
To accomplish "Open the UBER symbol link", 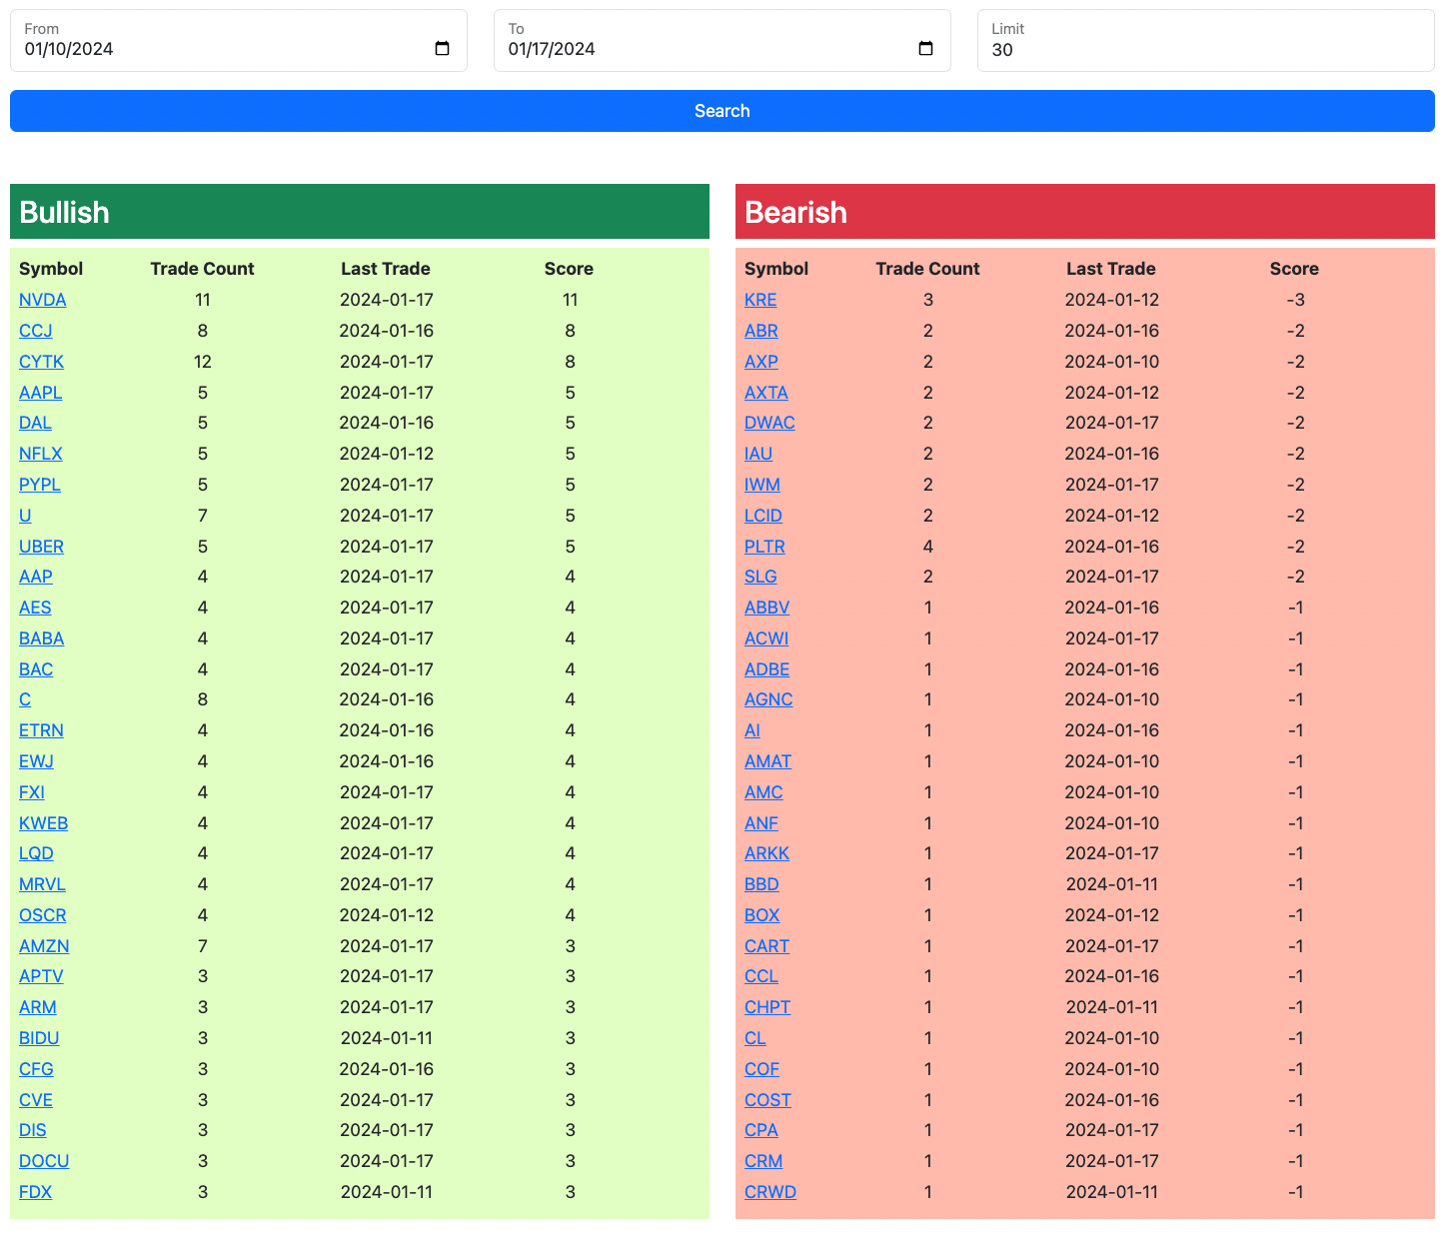I will [x=42, y=547].
